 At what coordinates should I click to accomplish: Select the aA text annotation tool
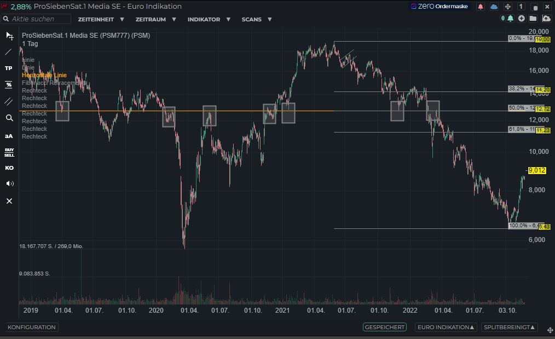(9, 136)
